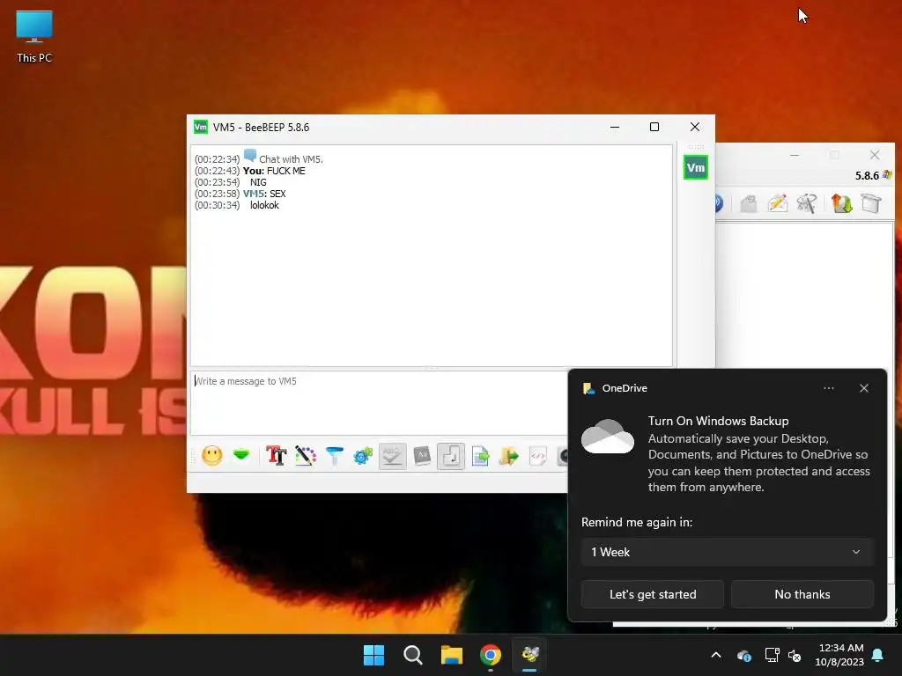The image size is (902, 676).
Task: Open the blue message filter funnel
Action: (334, 456)
